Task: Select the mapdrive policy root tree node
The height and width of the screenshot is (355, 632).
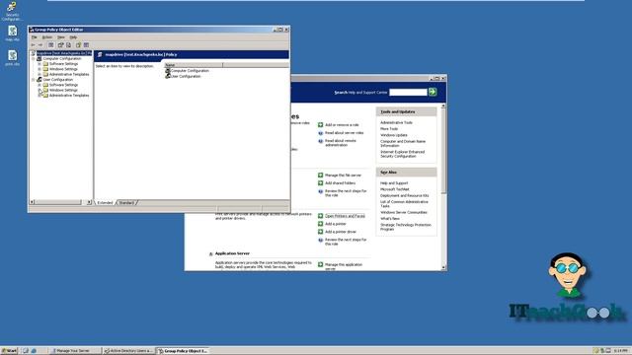Action: pyautogui.click(x=63, y=53)
